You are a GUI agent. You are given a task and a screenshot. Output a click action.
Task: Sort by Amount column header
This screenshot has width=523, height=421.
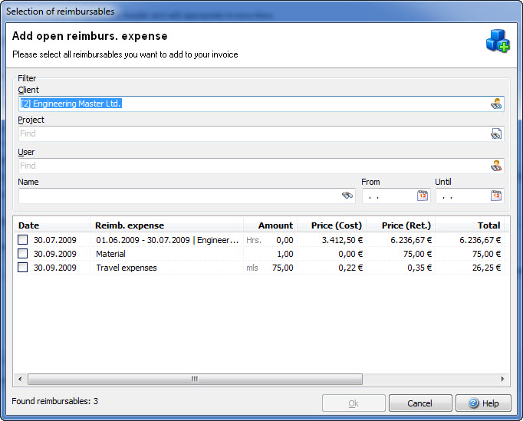(x=271, y=225)
